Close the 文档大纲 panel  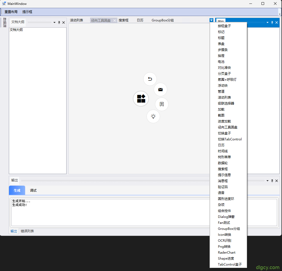pos(64,22)
